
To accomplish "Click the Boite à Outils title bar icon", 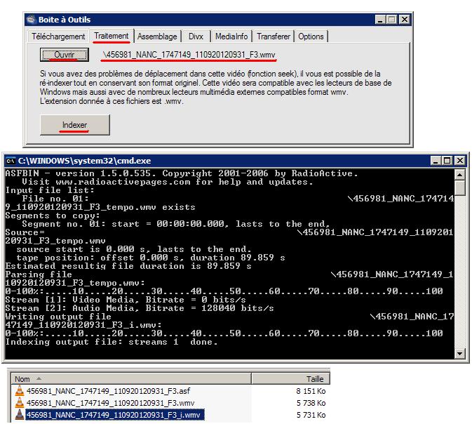I will pyautogui.click(x=32, y=19).
